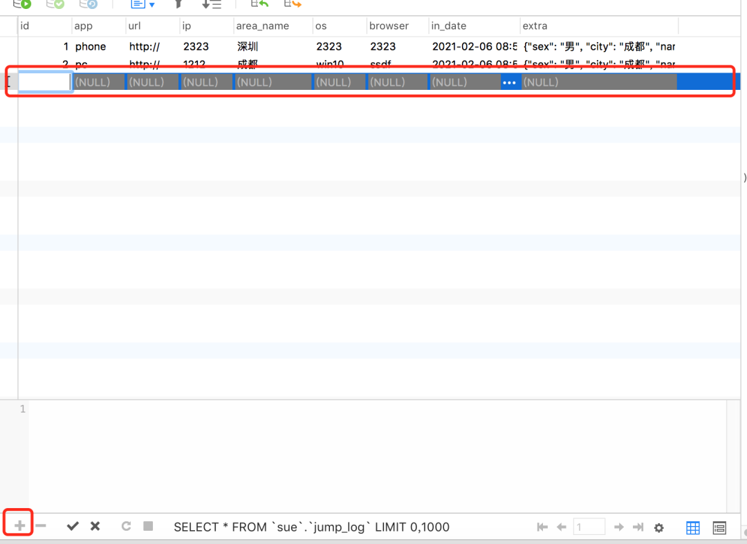
Task: Click the new row's area_name (NULL) cell
Action: coord(273,82)
